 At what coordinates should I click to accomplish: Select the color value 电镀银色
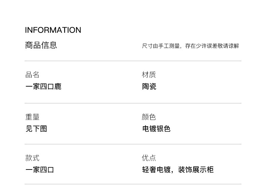click(x=156, y=129)
